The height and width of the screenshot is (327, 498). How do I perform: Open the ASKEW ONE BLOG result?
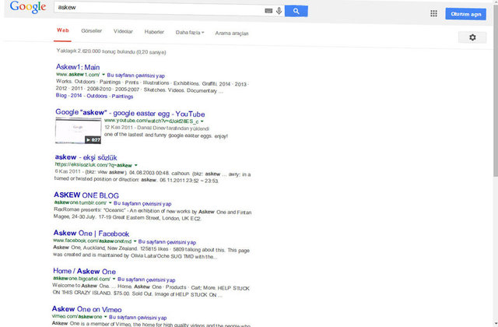(x=86, y=195)
